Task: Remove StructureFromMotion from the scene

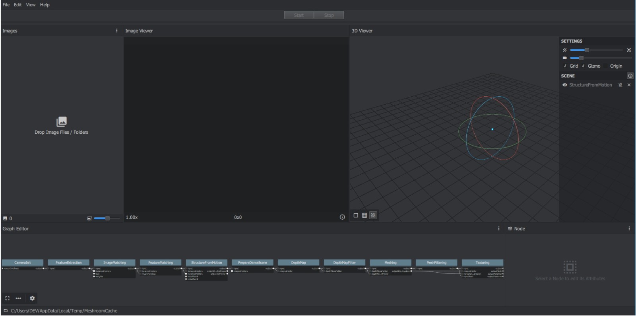Action: pos(629,85)
